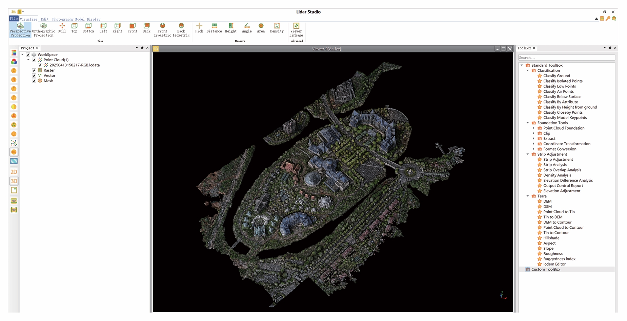This screenshot has width=627, height=321.
Task: Open the Strip Overlap Analysis tool
Action: tap(562, 170)
